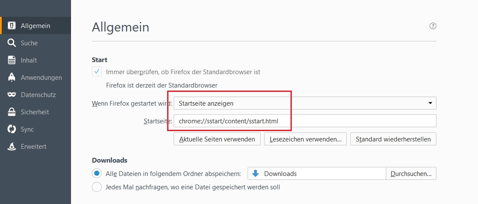Open the help question mark icon
Viewport: 478px width, 204px height.
tap(433, 26)
